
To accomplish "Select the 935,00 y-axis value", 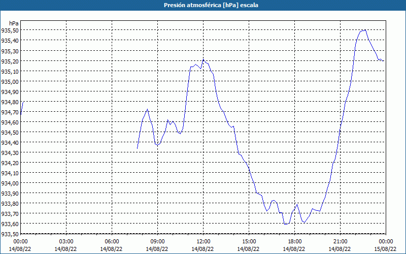I will point(10,82).
